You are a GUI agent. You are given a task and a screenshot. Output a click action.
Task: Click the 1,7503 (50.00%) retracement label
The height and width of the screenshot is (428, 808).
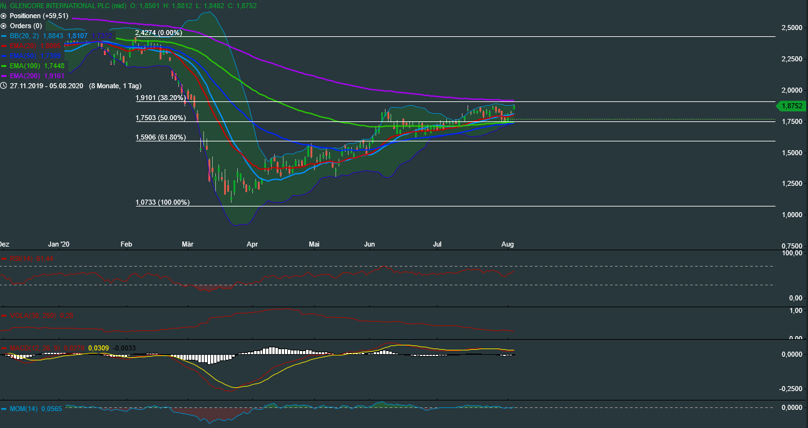pos(161,118)
